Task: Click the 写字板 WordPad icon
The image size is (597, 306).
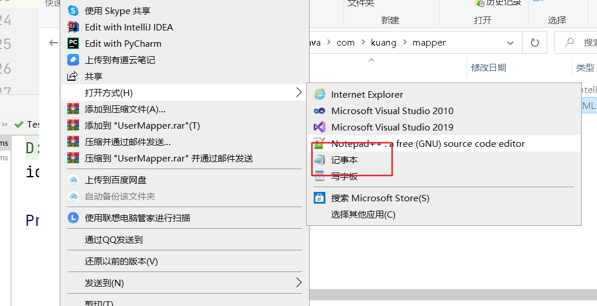Action: [x=320, y=176]
